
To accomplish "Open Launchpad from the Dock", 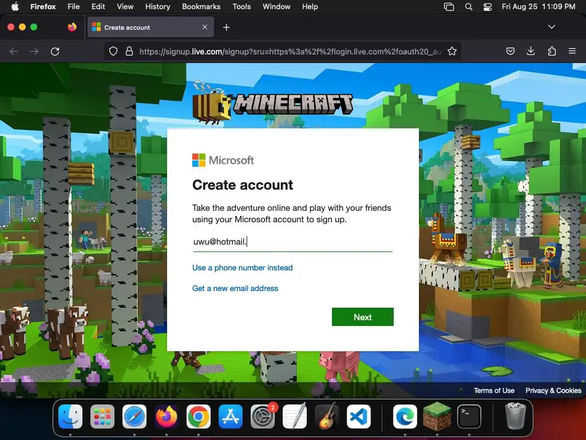I will (x=102, y=417).
